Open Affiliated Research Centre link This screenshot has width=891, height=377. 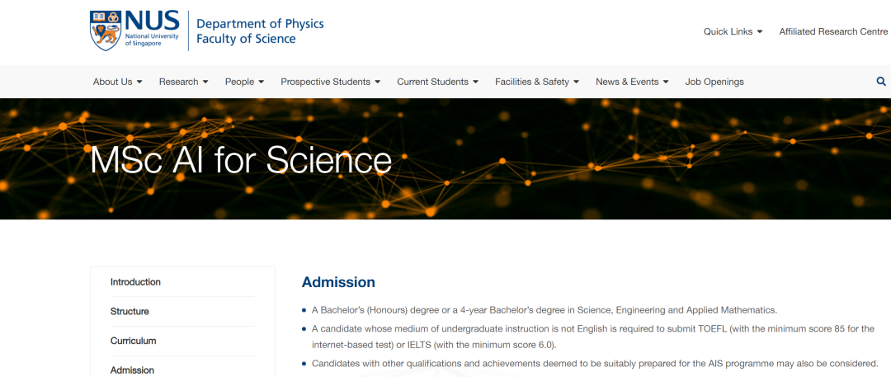[833, 31]
